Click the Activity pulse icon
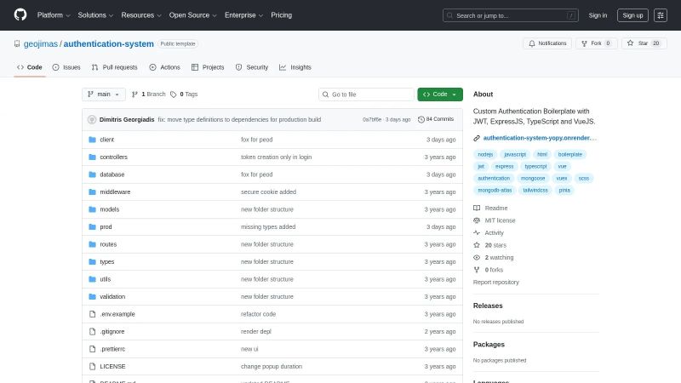 [x=477, y=232]
